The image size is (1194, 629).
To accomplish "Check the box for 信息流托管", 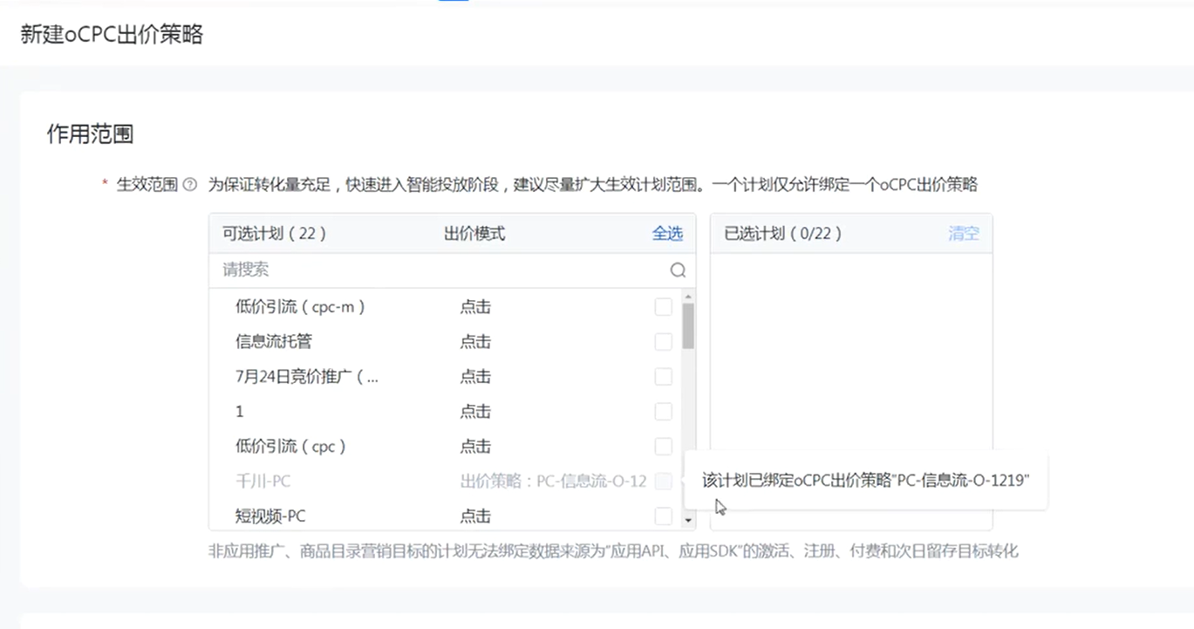I will 664,342.
